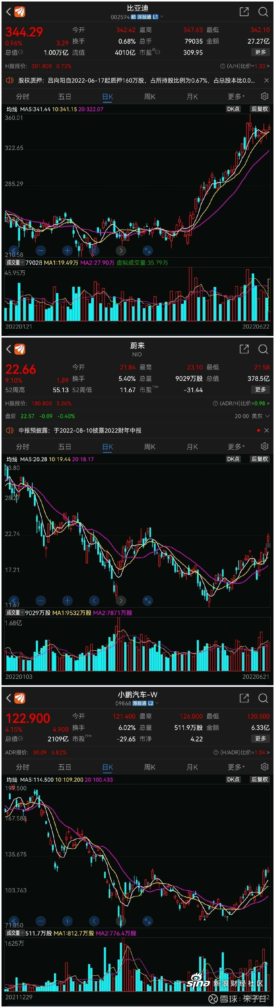
Task: Show 更多 quote details for 小鹏汽车-W
Action: (x=260, y=739)
